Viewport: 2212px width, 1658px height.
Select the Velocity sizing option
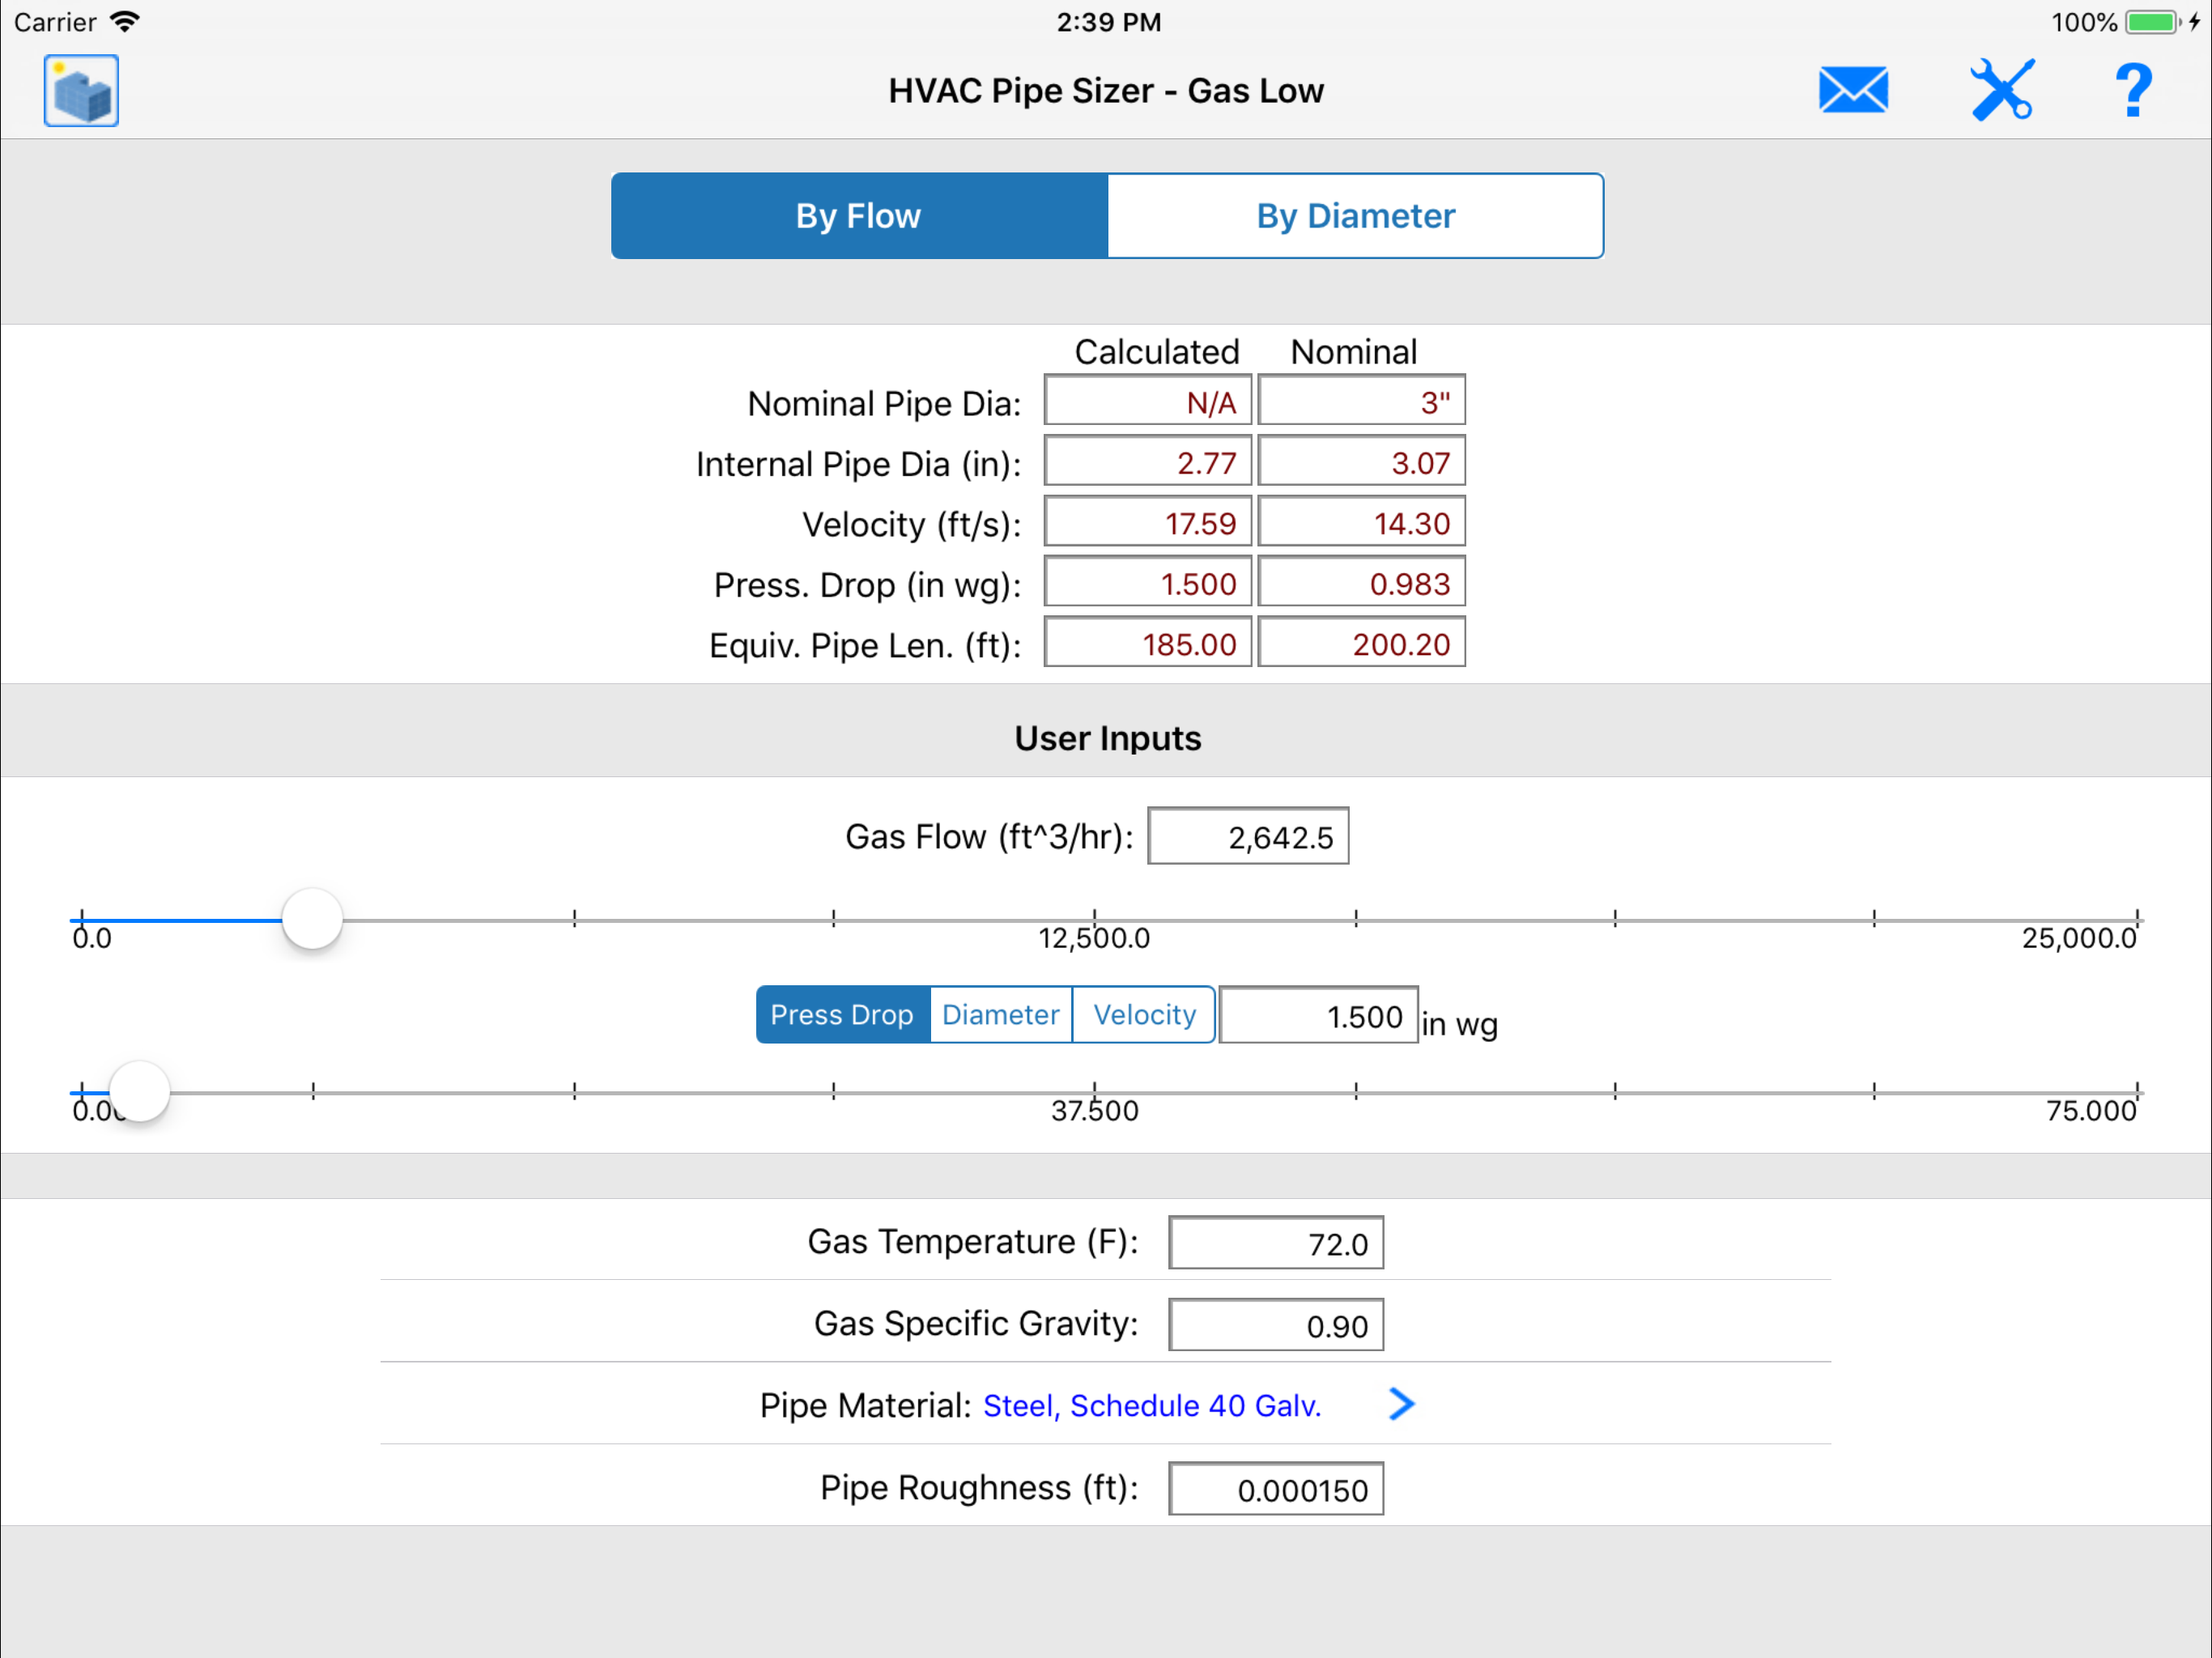coord(1144,1015)
